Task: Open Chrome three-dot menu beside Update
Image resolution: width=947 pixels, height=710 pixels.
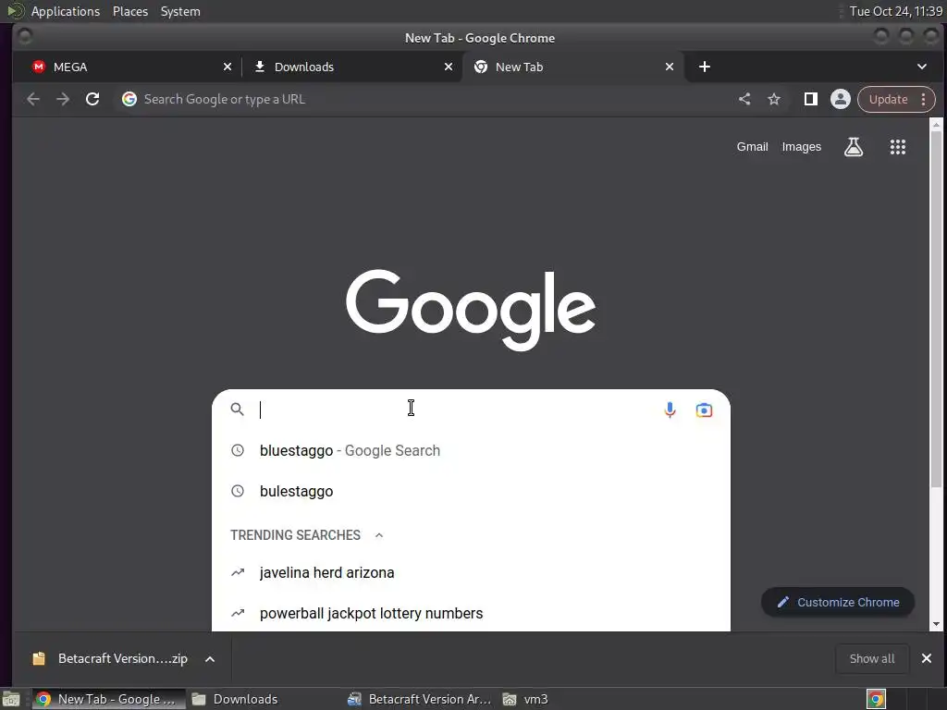Action: pyautogui.click(x=924, y=99)
